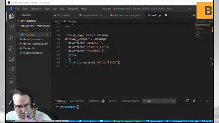Click the VS Code logo icon
This screenshot has width=219, height=123.
point(10,9)
